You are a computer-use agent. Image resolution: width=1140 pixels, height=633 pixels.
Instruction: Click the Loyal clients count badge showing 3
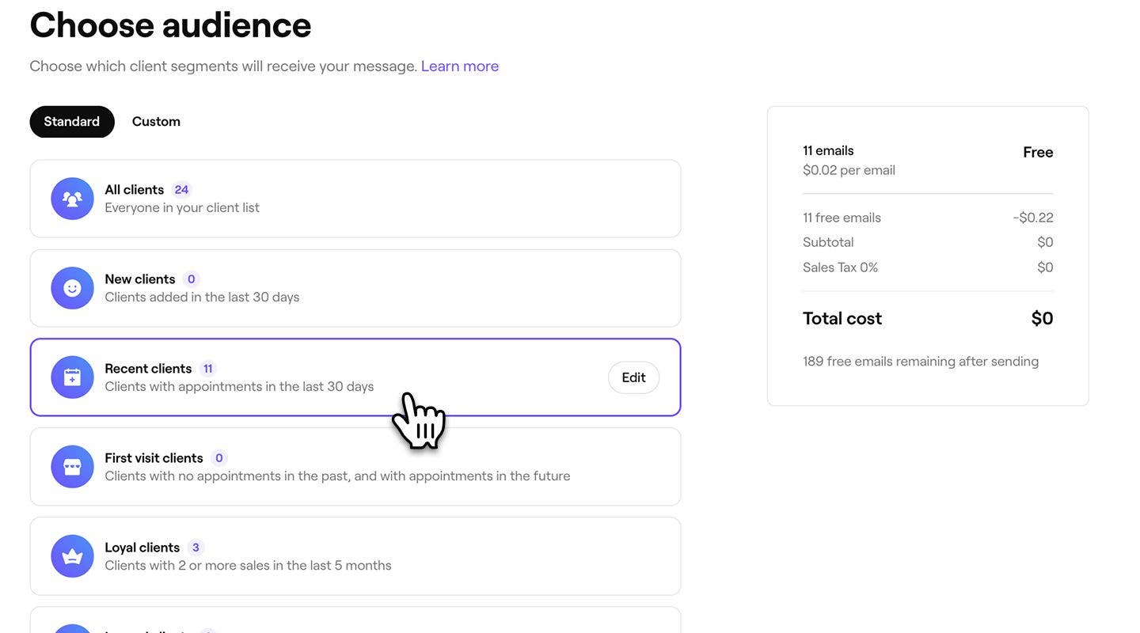coord(196,548)
